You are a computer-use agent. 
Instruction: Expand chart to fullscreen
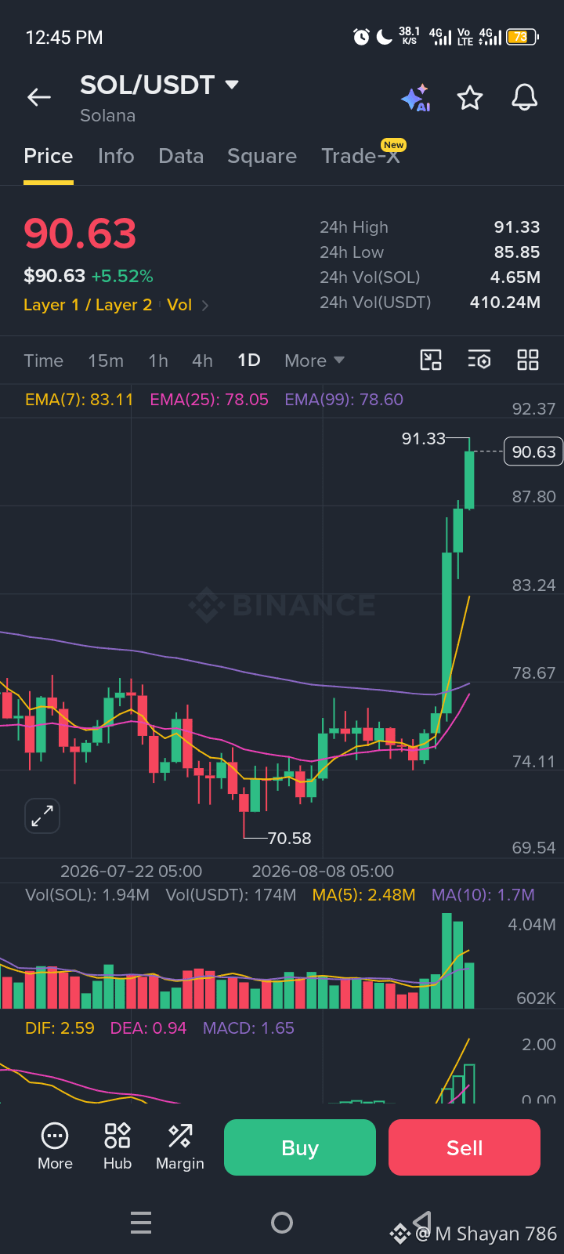pyautogui.click(x=42, y=816)
